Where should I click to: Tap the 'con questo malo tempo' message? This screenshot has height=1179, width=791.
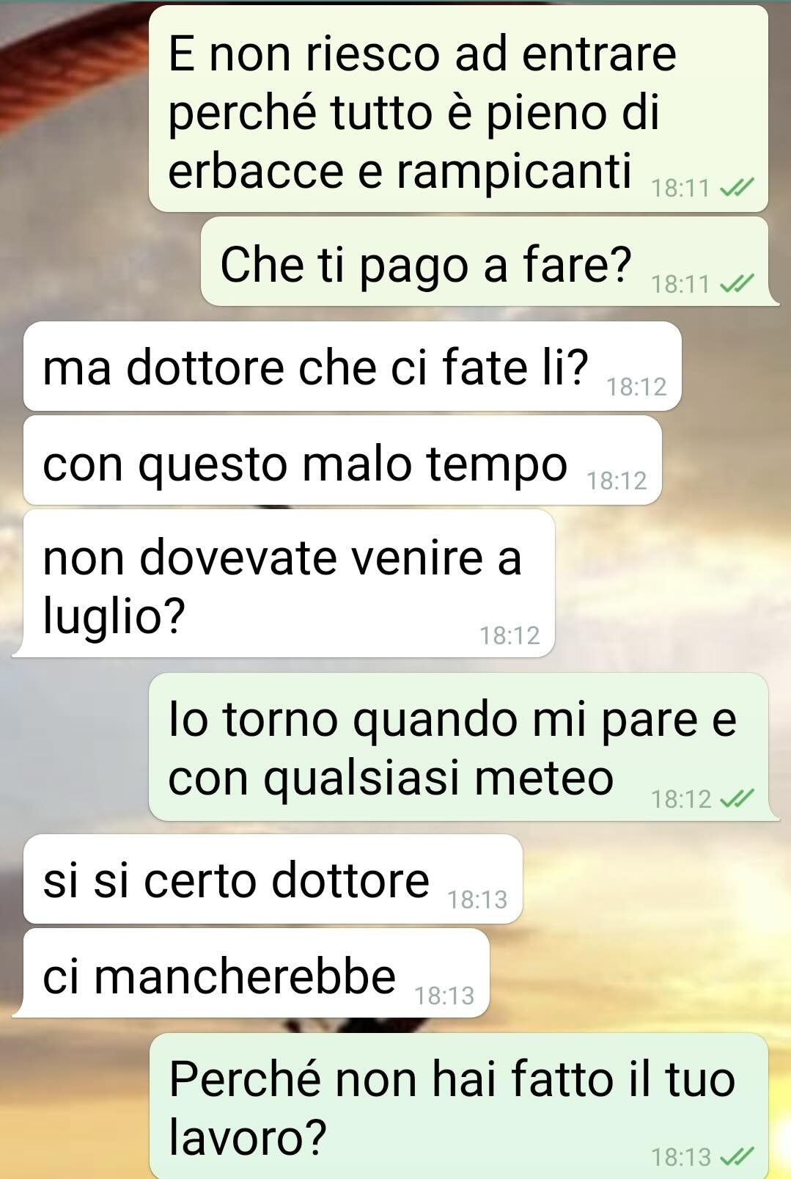[342, 460]
